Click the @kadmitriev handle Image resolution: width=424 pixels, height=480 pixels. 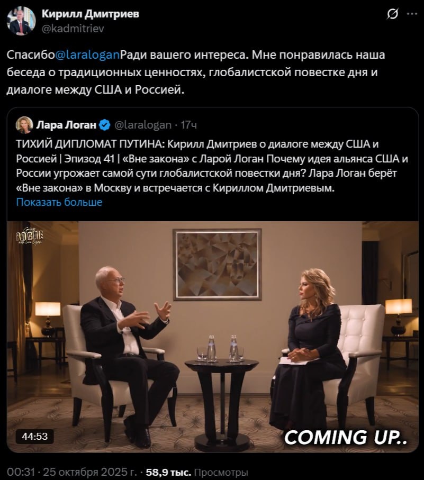[x=73, y=29]
